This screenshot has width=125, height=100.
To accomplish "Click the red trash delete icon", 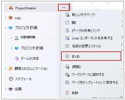I will click(x=67, y=93).
